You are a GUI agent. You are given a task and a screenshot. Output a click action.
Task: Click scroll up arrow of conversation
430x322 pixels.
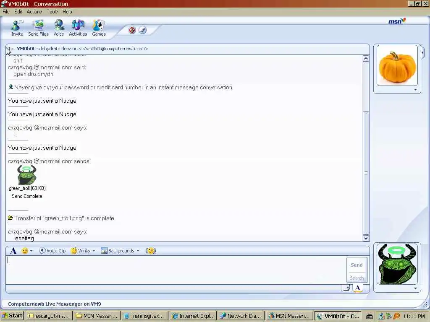pos(366,58)
